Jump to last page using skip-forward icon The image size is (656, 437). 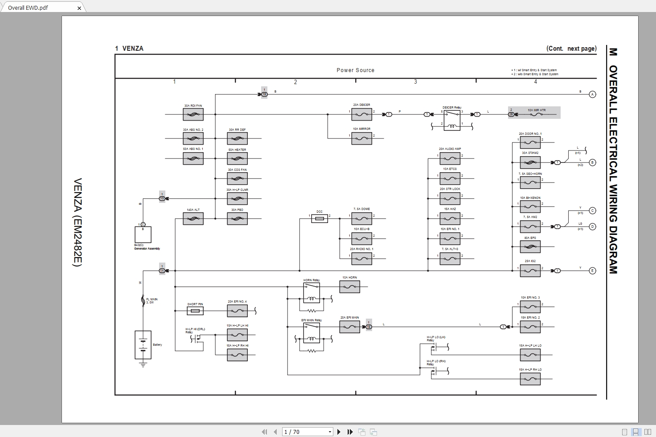point(350,432)
